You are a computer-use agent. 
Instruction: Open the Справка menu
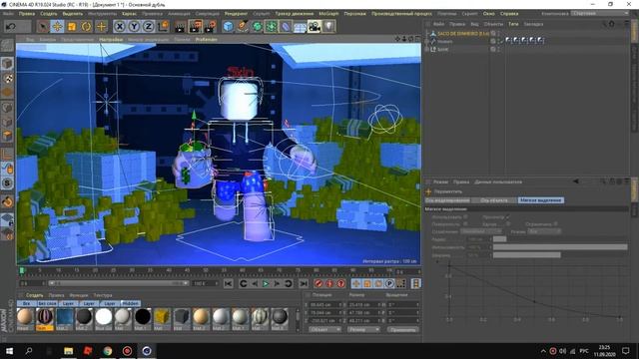pyautogui.click(x=509, y=13)
